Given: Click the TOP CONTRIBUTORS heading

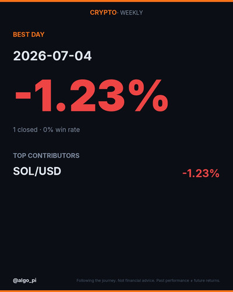Looking at the screenshot, I should click(46, 155).
